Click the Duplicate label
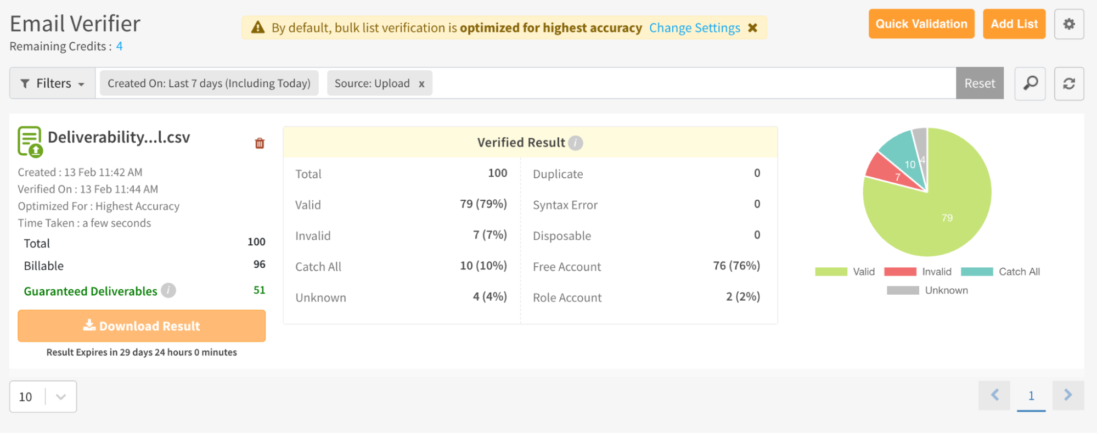The image size is (1097, 433). (558, 174)
